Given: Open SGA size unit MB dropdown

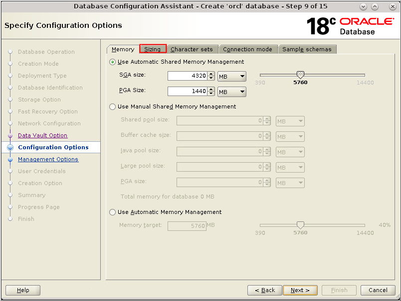Looking at the screenshot, I should [x=232, y=76].
